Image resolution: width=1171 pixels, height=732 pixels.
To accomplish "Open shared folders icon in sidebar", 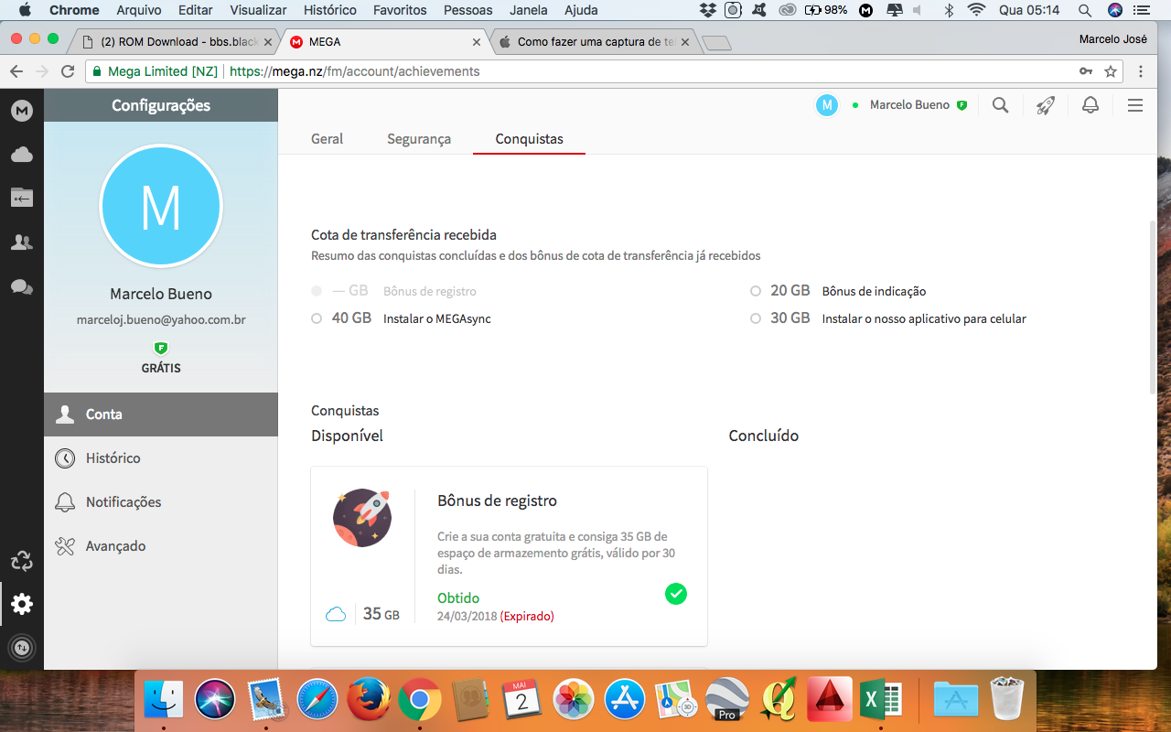I will tap(22, 198).
